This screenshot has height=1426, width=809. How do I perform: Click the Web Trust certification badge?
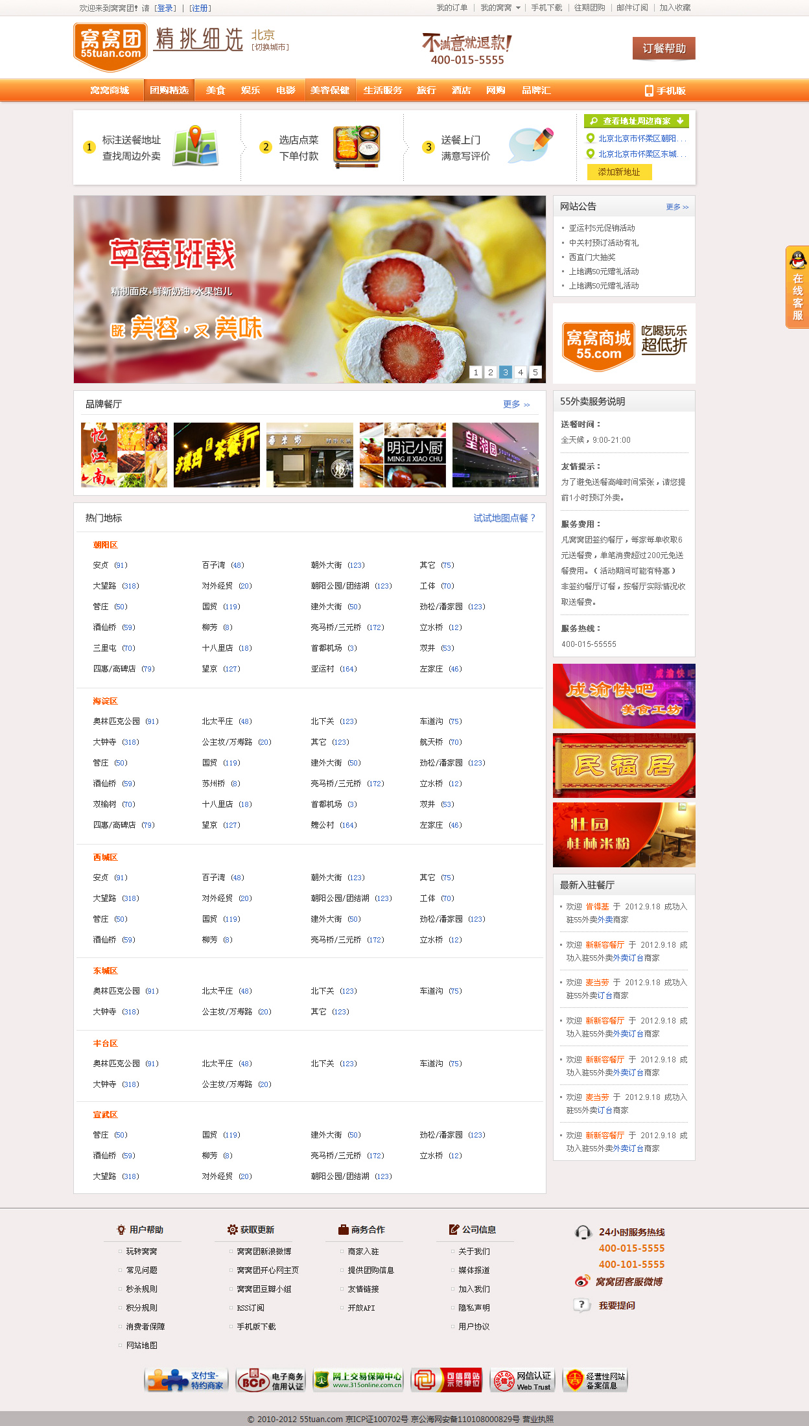tap(522, 1381)
